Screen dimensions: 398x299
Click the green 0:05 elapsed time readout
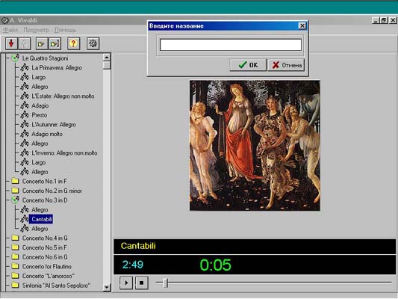pos(216,265)
